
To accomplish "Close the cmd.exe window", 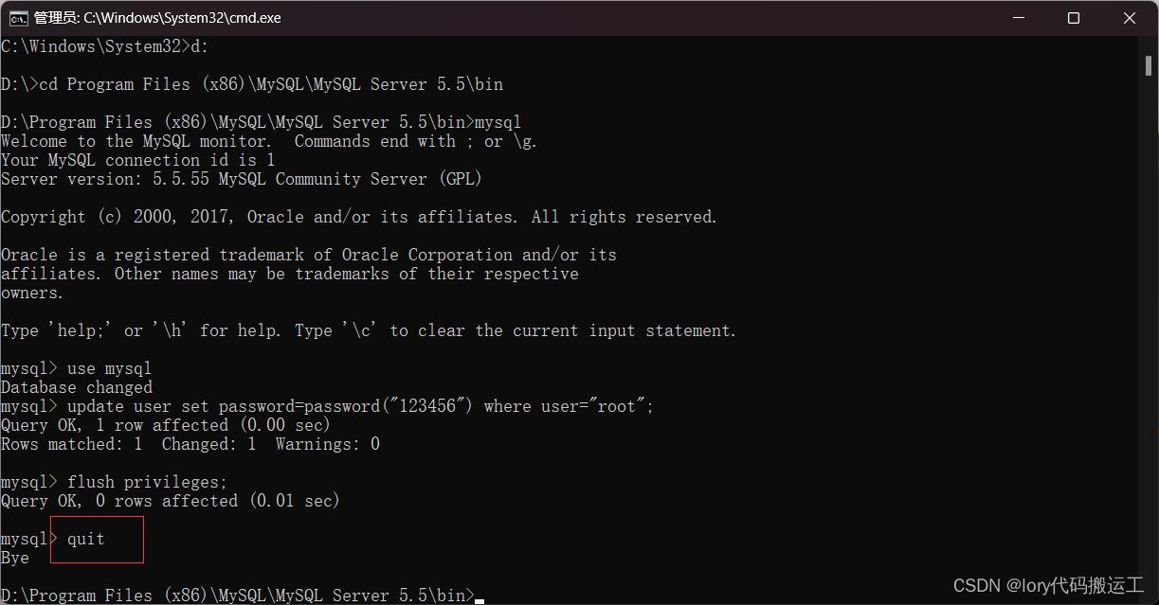I will 1130,18.
